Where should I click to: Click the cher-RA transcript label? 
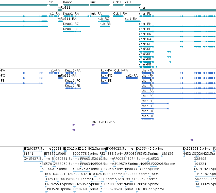click(145, 39)
